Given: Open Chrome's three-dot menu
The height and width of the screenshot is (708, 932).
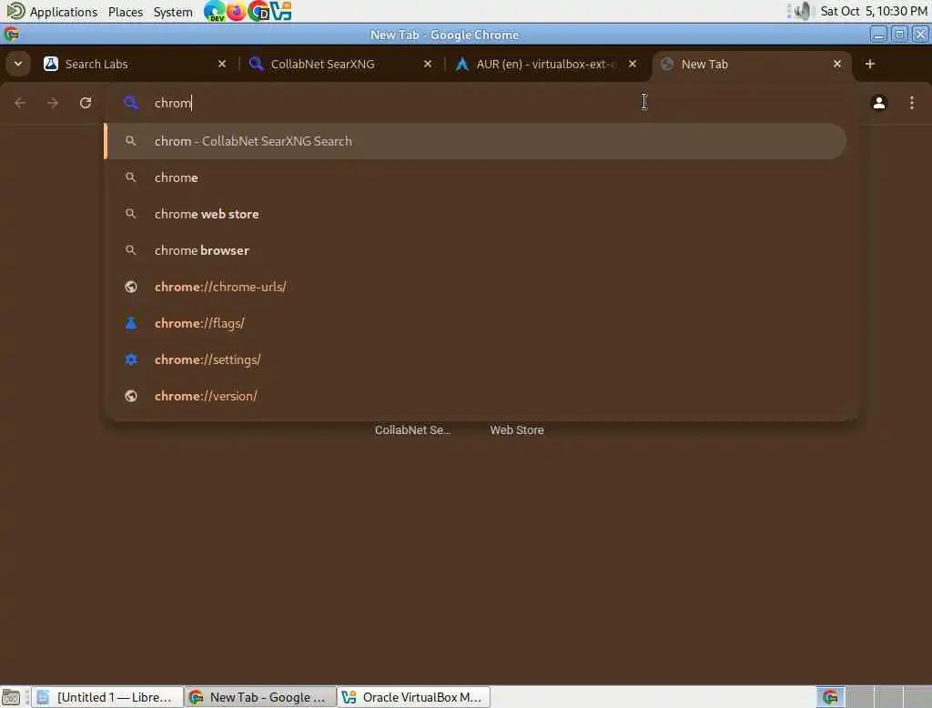Looking at the screenshot, I should click(912, 103).
